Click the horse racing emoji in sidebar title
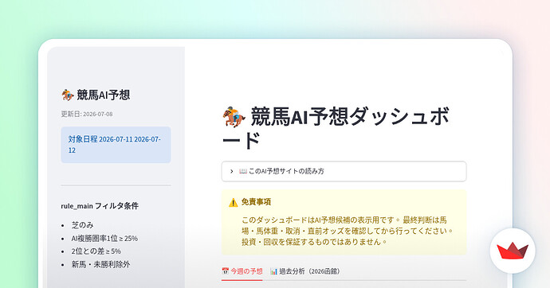Viewport: 550px width, 288px height. 68,95
